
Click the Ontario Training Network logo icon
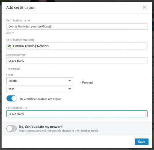pyautogui.click(x=10, y=46)
